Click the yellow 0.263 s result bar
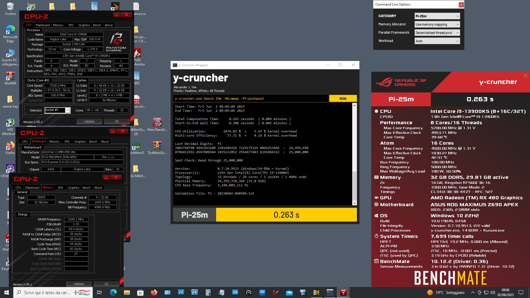Image resolution: width=530 pixels, height=298 pixels. 286,215
